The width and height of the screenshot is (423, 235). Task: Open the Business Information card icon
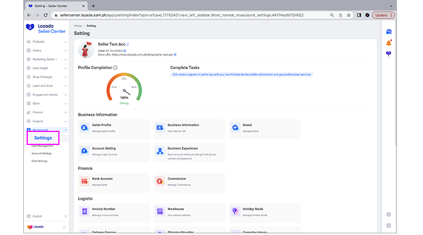point(160,127)
